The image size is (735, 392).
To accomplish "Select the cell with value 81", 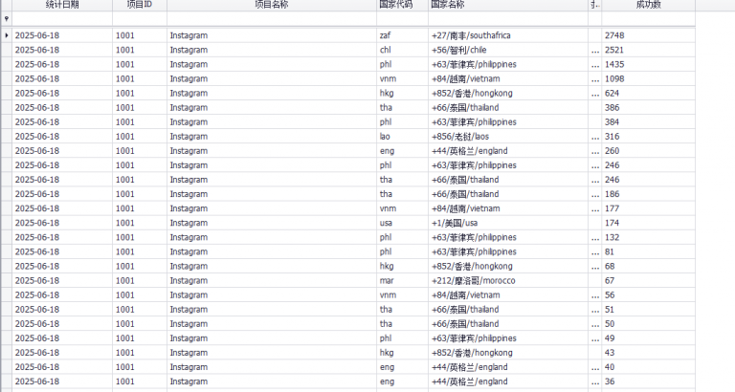I will point(649,251).
